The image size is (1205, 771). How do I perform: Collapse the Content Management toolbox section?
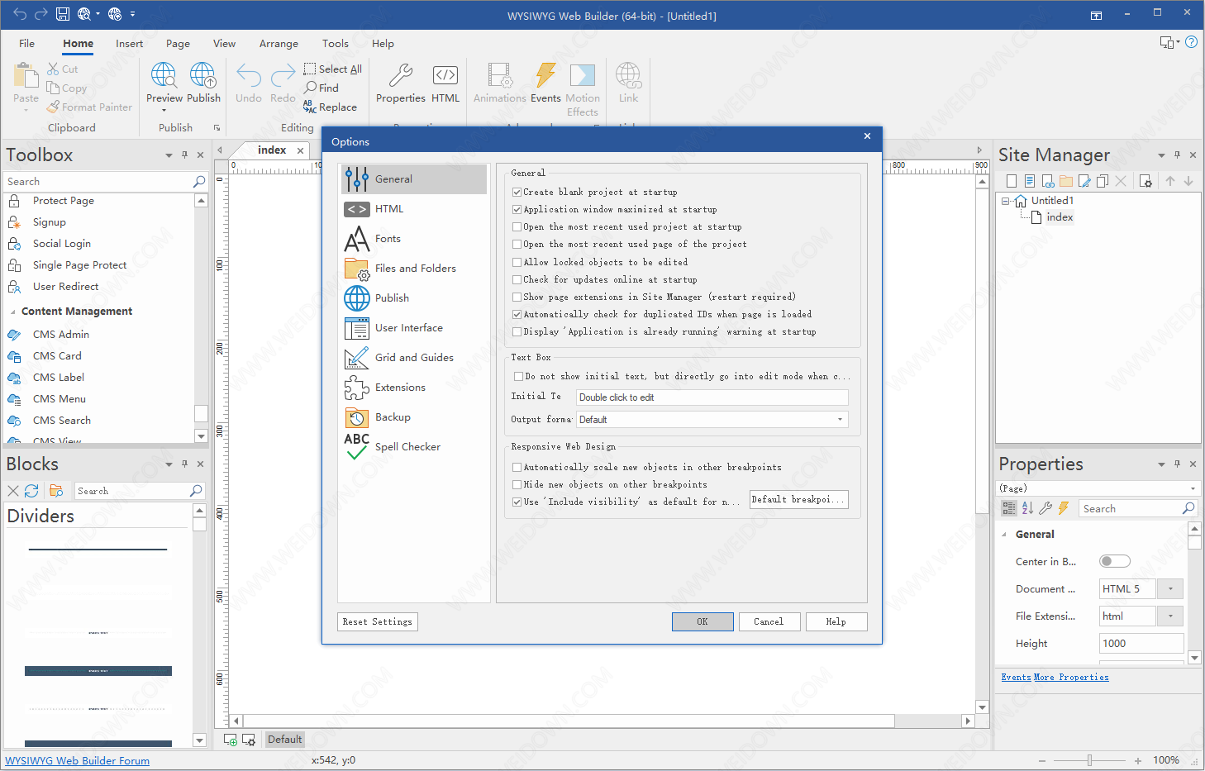(x=12, y=312)
